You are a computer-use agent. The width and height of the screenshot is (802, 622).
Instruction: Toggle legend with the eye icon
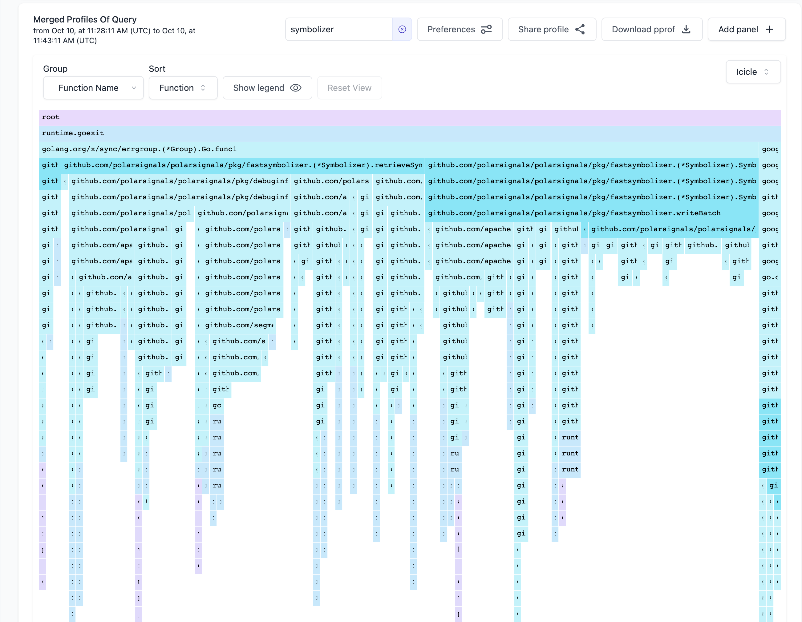[296, 88]
